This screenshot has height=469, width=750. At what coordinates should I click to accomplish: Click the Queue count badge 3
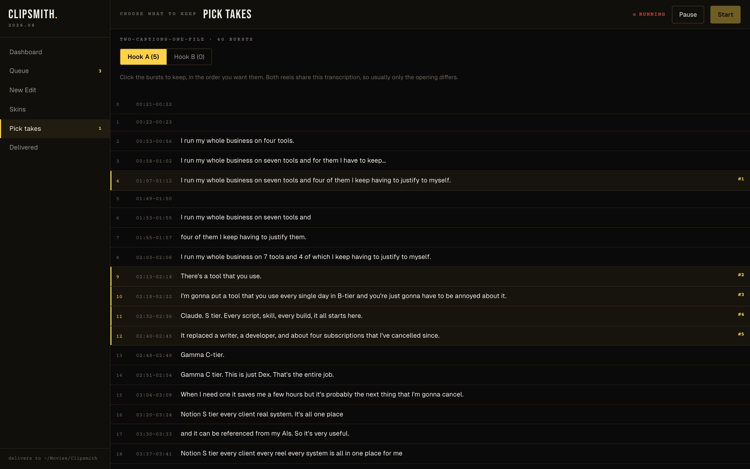tap(100, 71)
